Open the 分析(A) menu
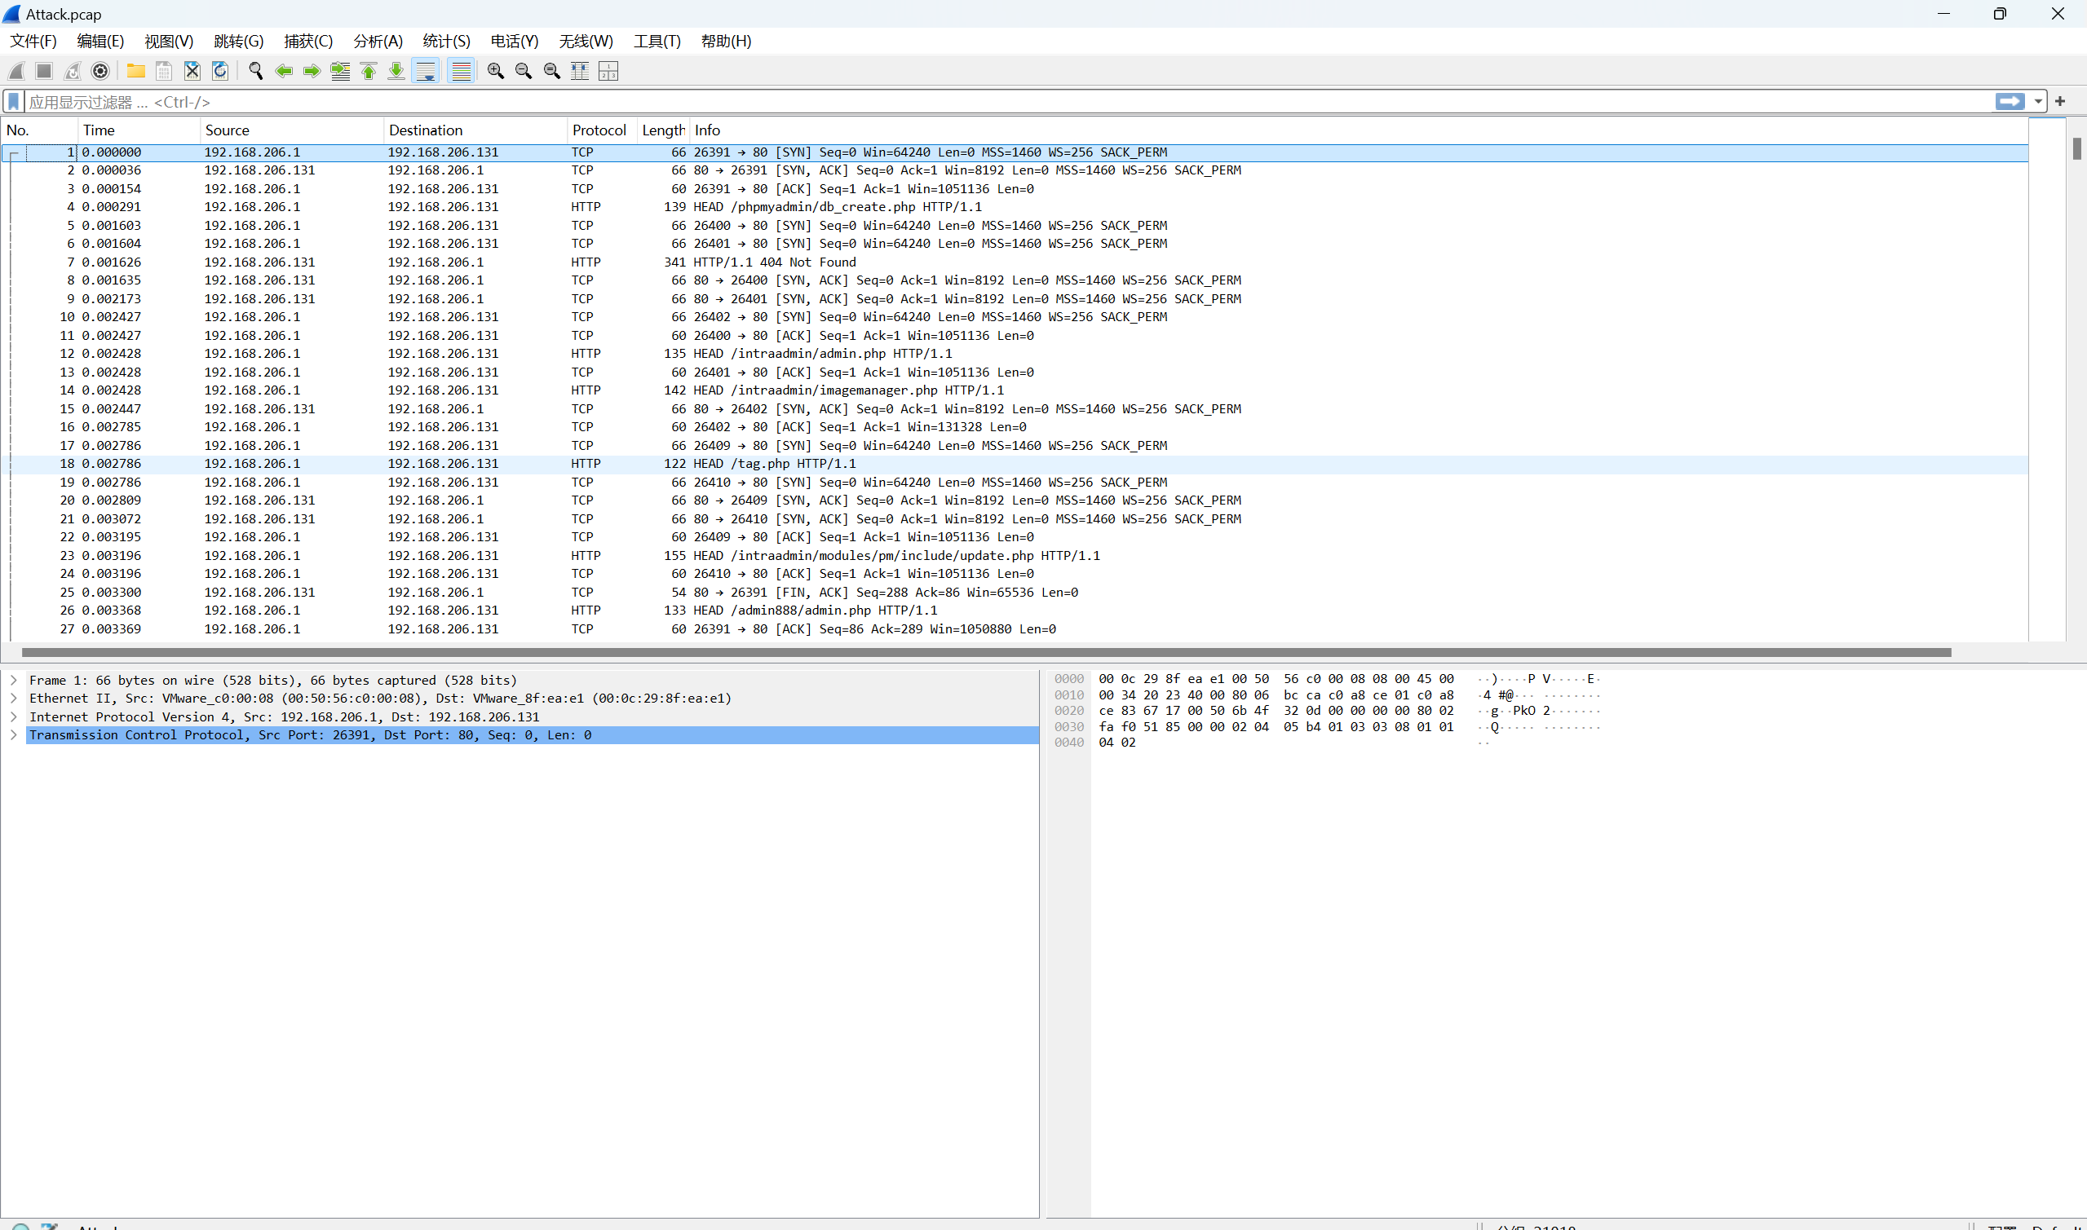 point(378,42)
